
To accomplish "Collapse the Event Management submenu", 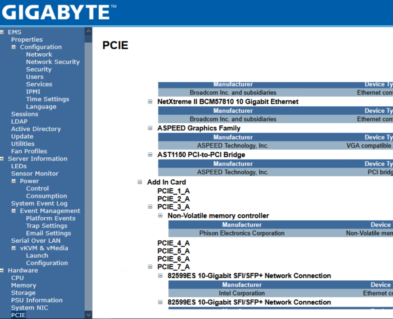I will [x=14, y=211].
